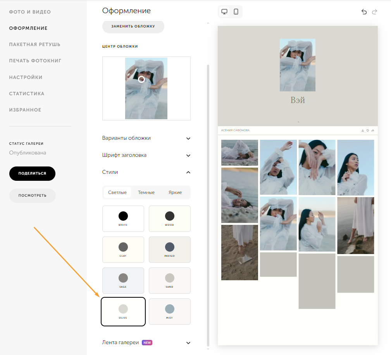Screen dimensions: 391x355
Task: Go to Пакетная ретушь
Action: (34, 45)
